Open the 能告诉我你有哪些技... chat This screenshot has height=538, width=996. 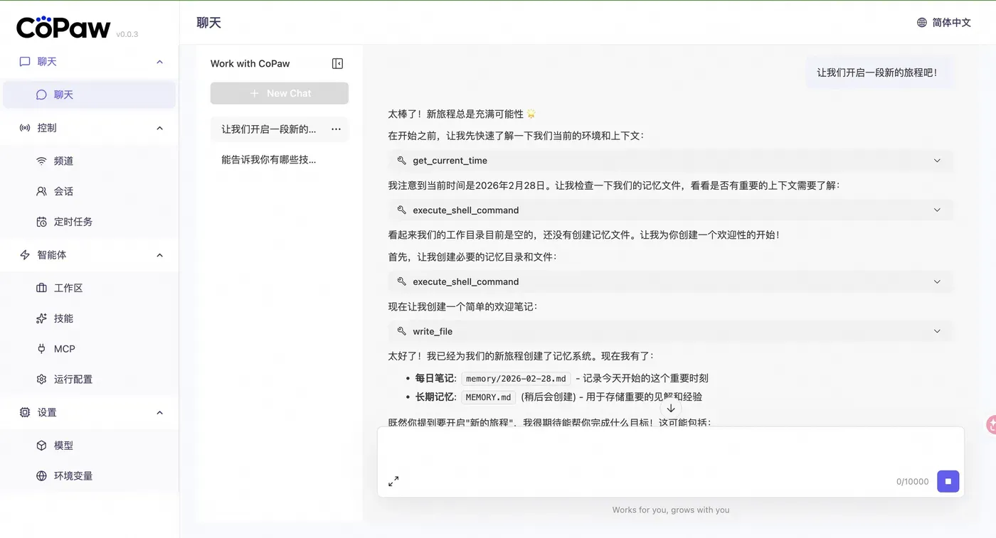280,160
